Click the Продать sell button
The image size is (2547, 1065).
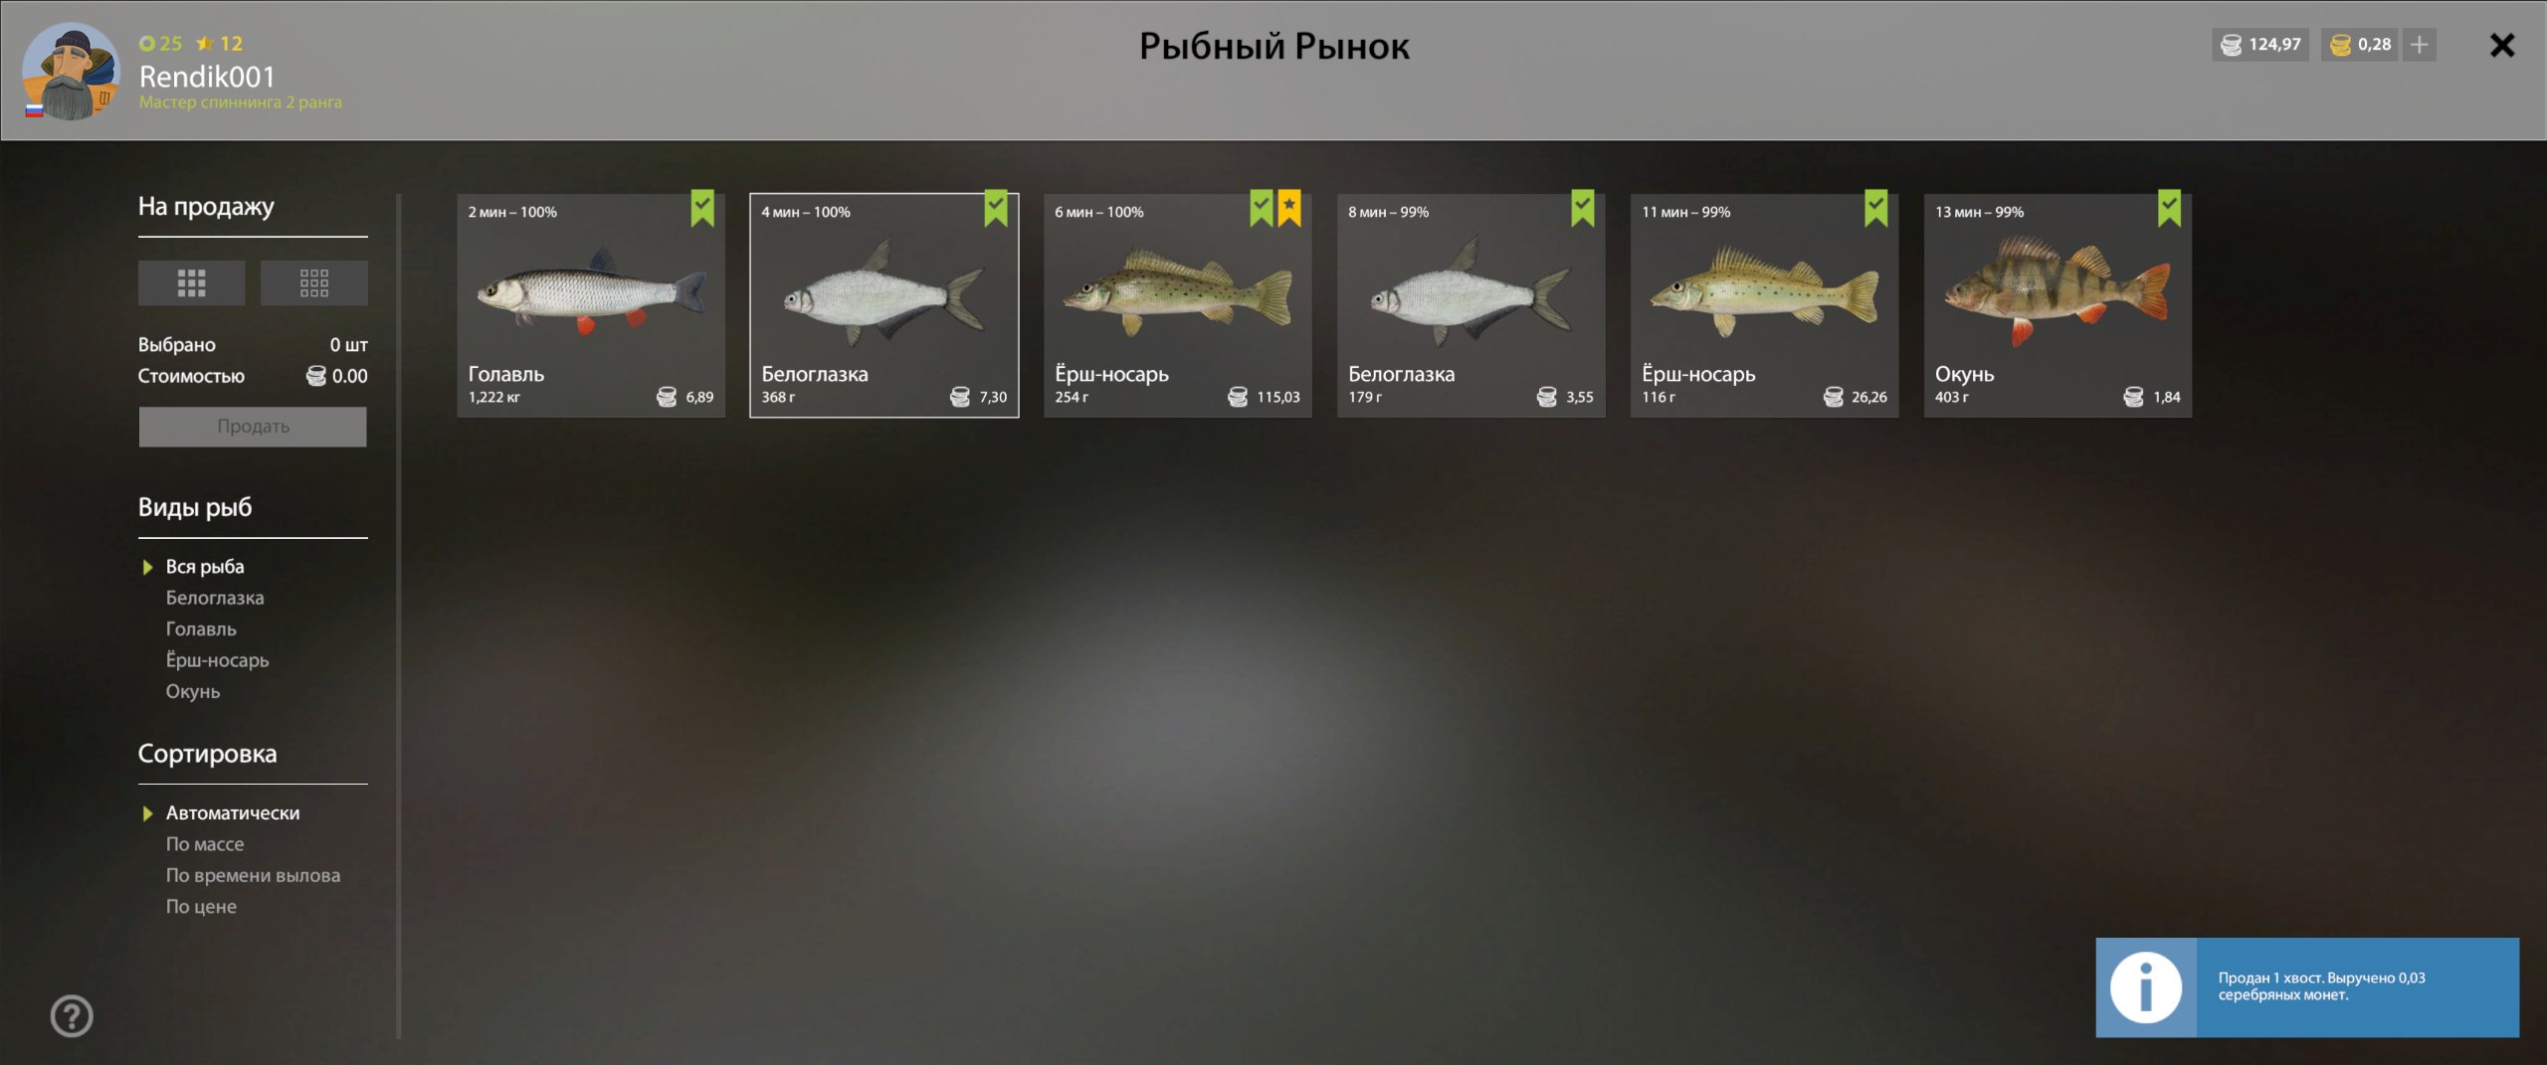[x=253, y=427]
